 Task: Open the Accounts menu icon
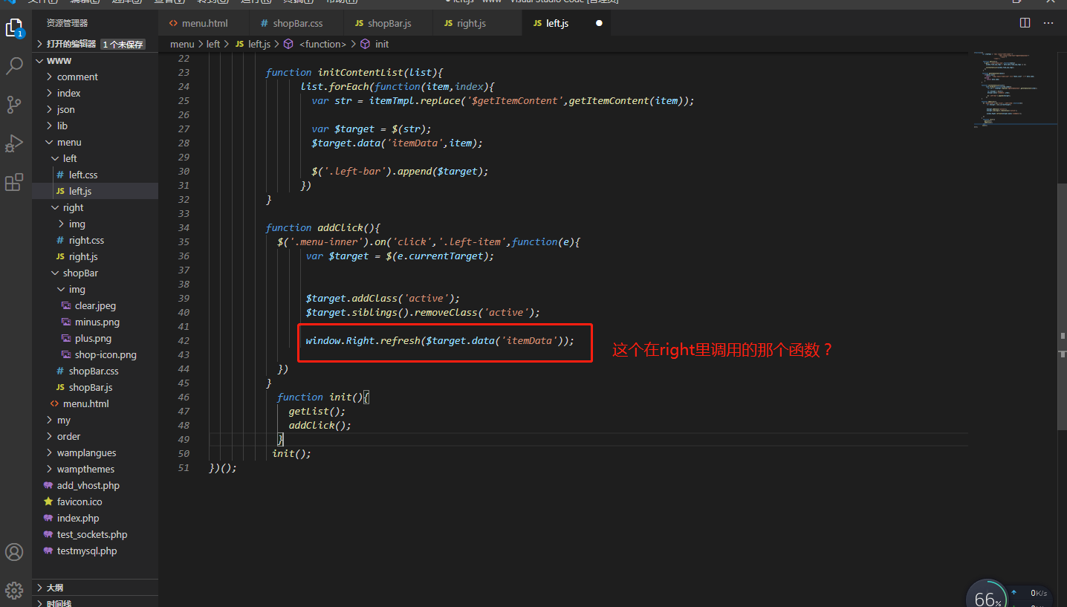click(14, 552)
